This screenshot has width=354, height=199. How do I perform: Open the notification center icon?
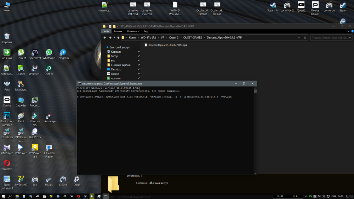click(x=348, y=196)
